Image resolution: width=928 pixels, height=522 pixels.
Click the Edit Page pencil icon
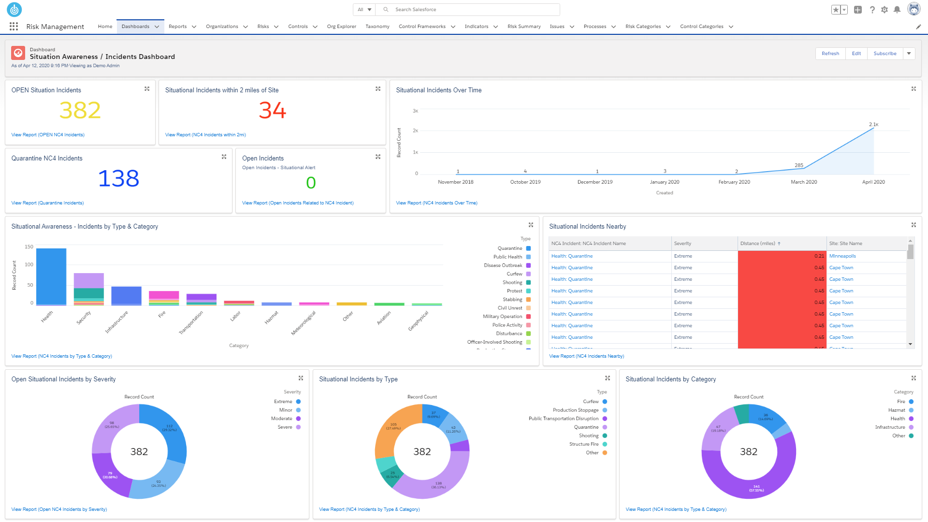[919, 27]
